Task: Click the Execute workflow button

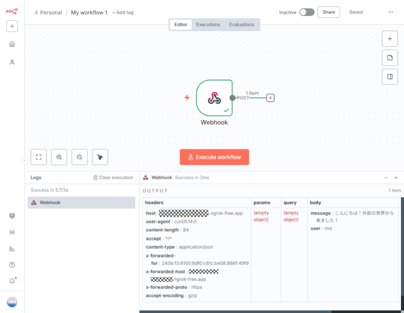Action: click(214, 157)
